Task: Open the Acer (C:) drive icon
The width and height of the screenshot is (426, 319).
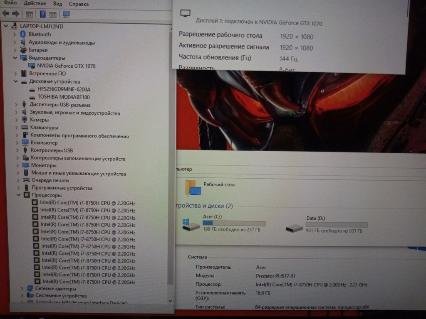Action: [191, 224]
